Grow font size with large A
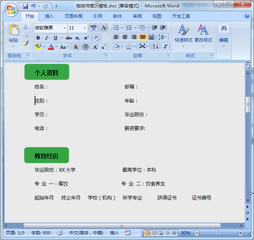The image size is (254, 240). click(95, 47)
